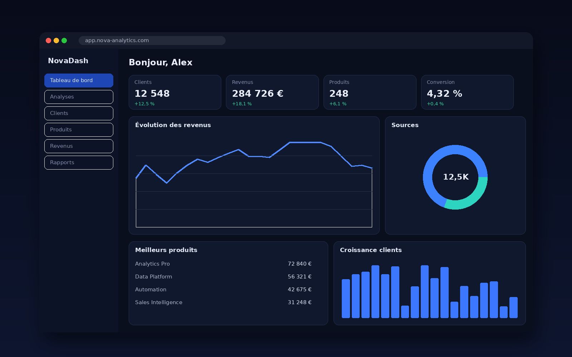This screenshot has height=357, width=572.
Task: Click the 72 840 € amount
Action: (x=300, y=264)
